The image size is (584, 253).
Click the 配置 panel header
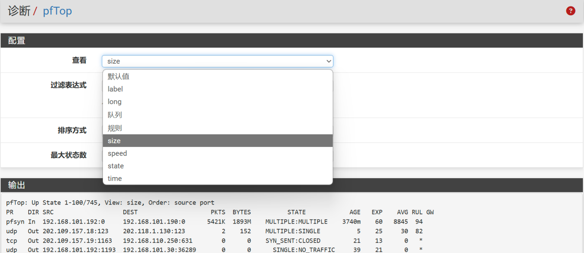pyautogui.click(x=17, y=41)
